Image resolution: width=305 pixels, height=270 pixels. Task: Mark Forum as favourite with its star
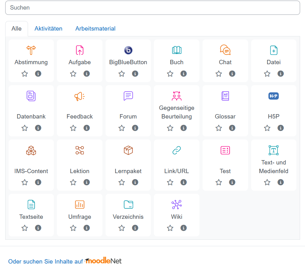(x=122, y=128)
